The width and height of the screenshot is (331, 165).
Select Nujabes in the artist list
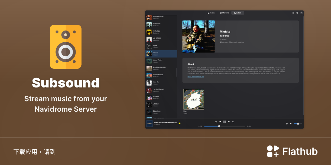[x=161, y=98]
